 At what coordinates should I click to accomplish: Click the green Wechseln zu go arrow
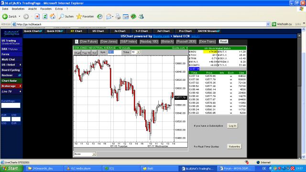coord(274,24)
